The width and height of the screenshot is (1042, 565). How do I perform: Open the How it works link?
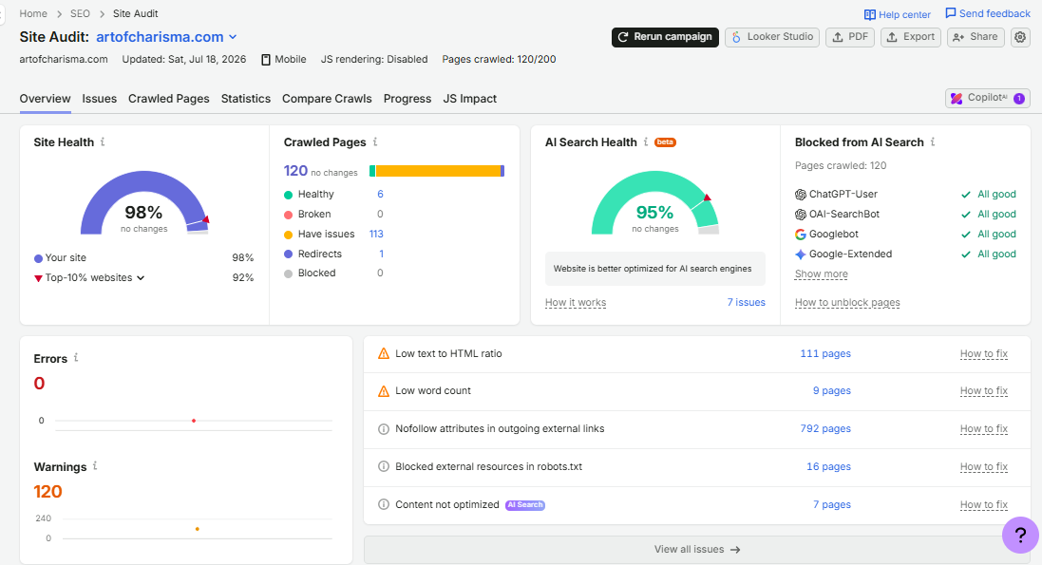coord(576,302)
